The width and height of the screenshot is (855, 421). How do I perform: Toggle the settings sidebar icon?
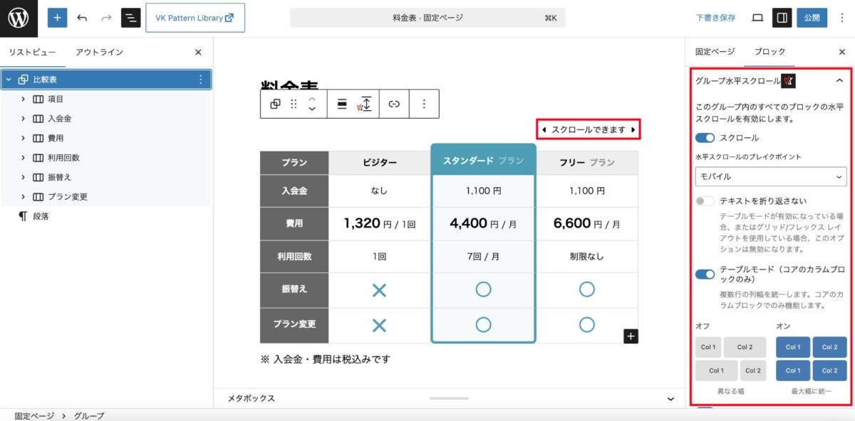[782, 18]
